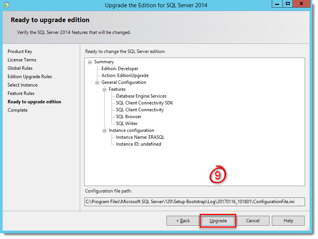
Task: Click Instance ID: undefined row
Action: [139, 144]
